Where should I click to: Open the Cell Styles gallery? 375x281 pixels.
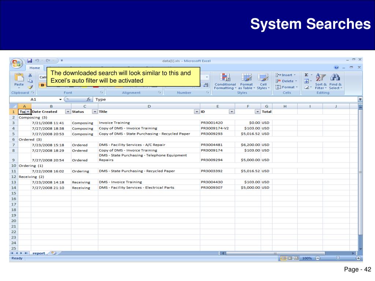point(263,81)
